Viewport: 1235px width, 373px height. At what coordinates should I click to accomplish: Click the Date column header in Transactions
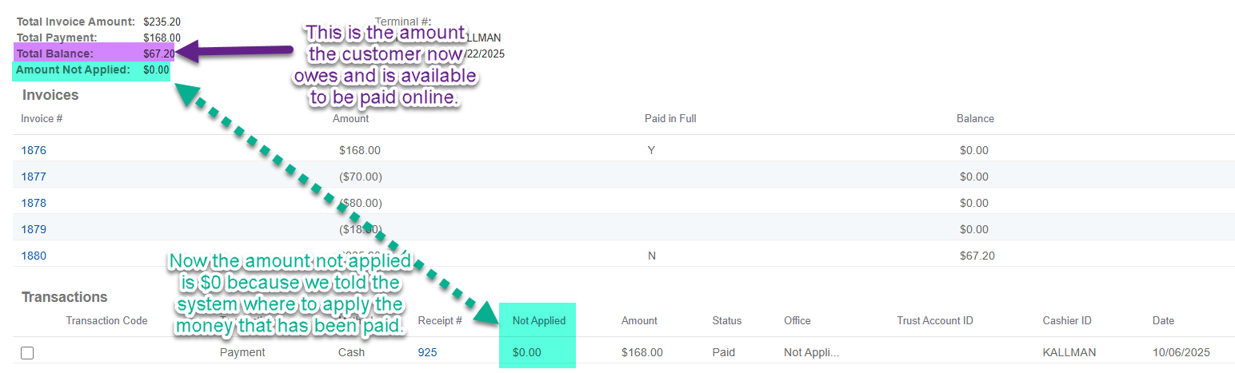click(x=1163, y=321)
